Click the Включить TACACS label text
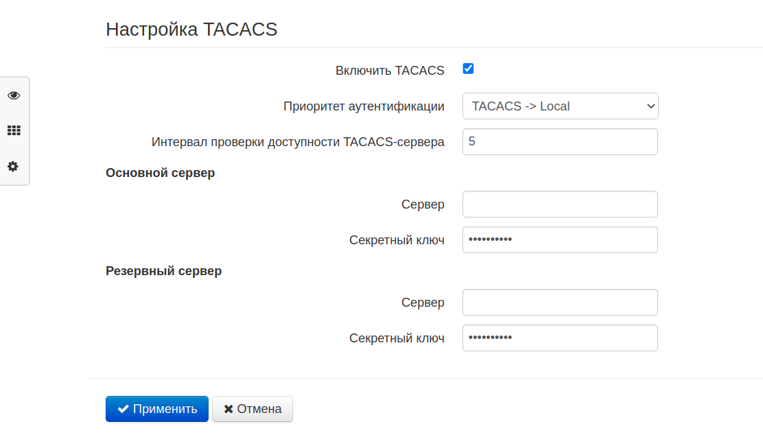 click(x=390, y=71)
